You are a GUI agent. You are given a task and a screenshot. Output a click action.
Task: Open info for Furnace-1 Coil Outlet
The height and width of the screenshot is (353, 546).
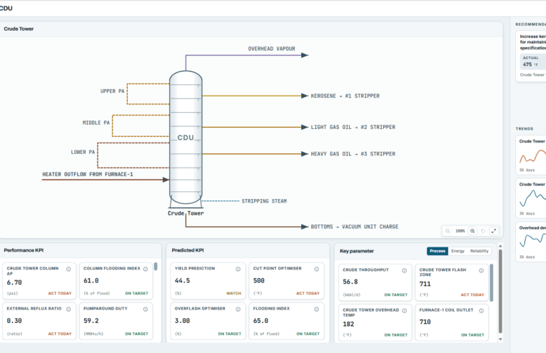point(481,311)
